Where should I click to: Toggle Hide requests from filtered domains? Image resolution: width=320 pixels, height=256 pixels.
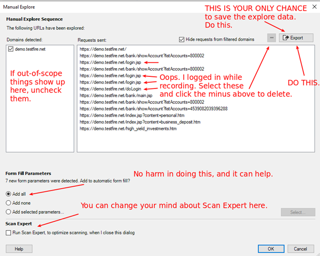tap(182, 39)
